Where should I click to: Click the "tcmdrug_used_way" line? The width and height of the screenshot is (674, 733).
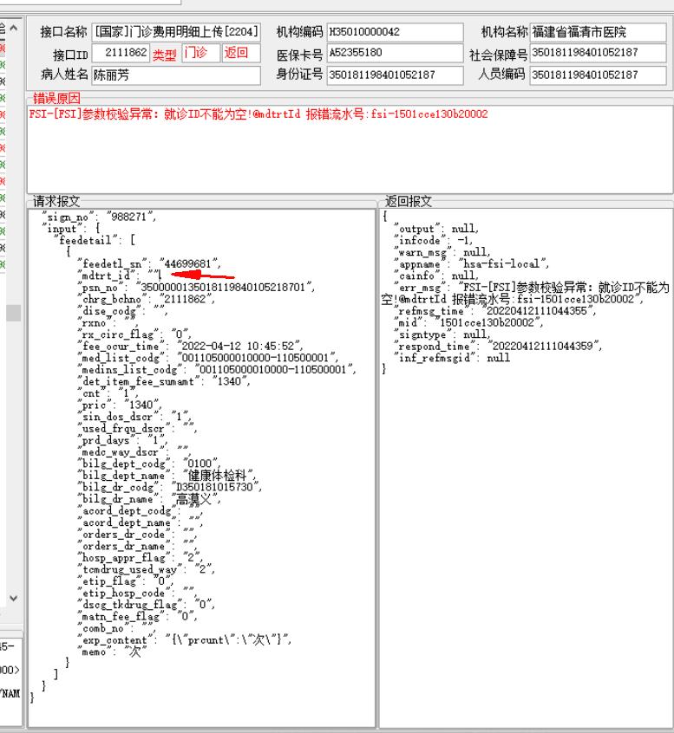pyautogui.click(x=146, y=569)
